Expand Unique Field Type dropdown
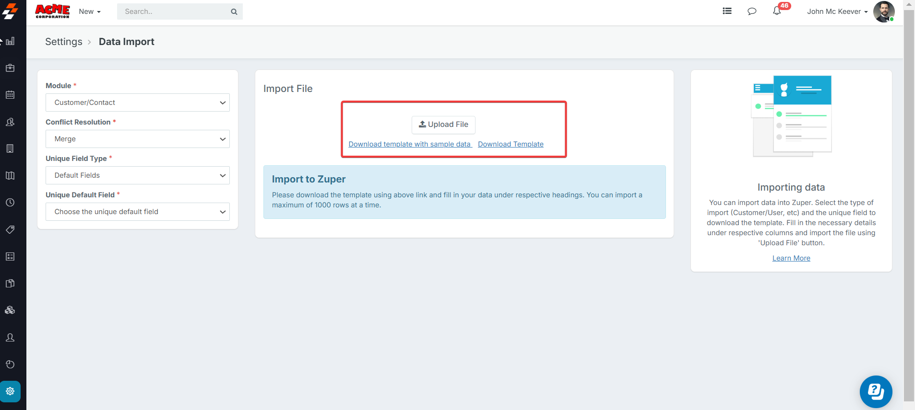Image resolution: width=915 pixels, height=410 pixels. click(138, 175)
